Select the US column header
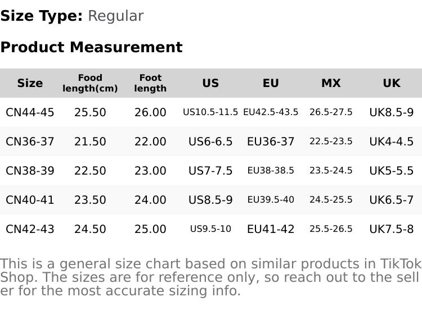422x311 pixels. coord(210,83)
